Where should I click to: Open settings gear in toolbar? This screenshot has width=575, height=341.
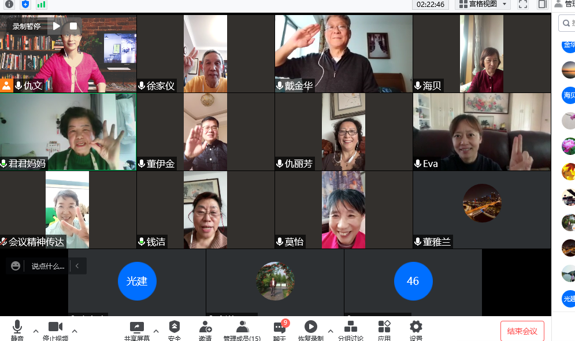416,329
